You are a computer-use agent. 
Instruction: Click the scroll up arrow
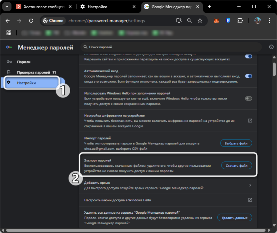click(x=274, y=57)
